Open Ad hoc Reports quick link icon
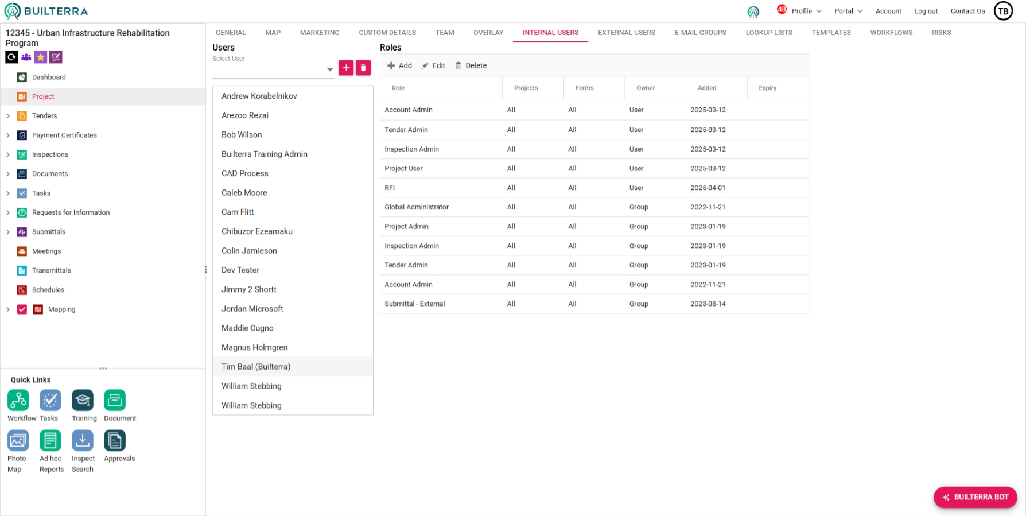Image resolution: width=1026 pixels, height=516 pixels. click(x=50, y=440)
